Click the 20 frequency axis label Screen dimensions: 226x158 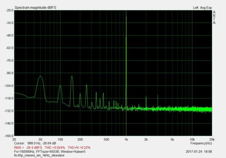(14, 140)
